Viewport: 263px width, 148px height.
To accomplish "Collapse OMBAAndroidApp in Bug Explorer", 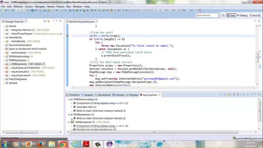I will (x=69, y=99).
